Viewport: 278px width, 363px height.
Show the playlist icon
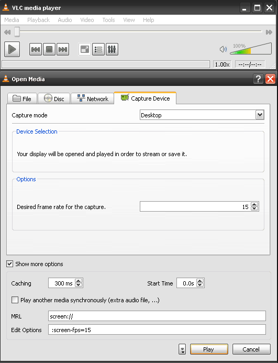coord(98,49)
